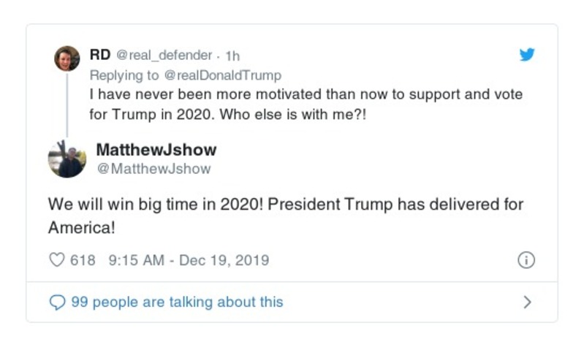The image size is (584, 358).
Task: Click the speech bubble reply icon
Action: coord(56,302)
